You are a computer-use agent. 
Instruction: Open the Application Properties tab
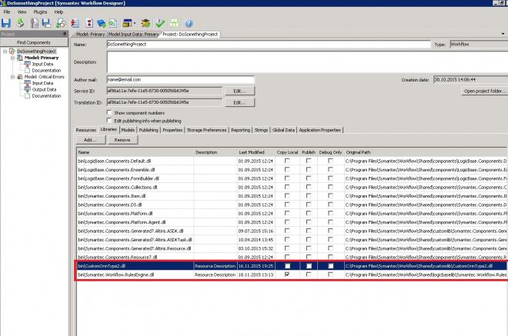pyautogui.click(x=319, y=130)
